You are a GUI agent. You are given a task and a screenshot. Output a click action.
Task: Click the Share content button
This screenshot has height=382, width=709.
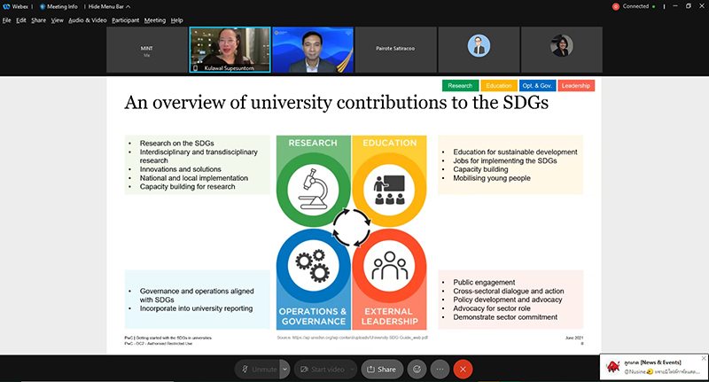point(381,369)
